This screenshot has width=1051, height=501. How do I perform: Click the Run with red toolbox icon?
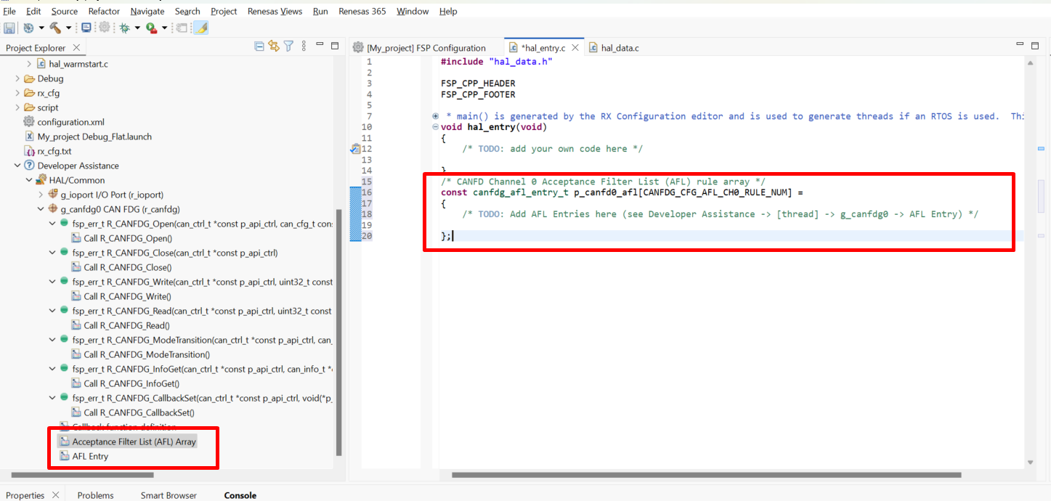[x=151, y=28]
